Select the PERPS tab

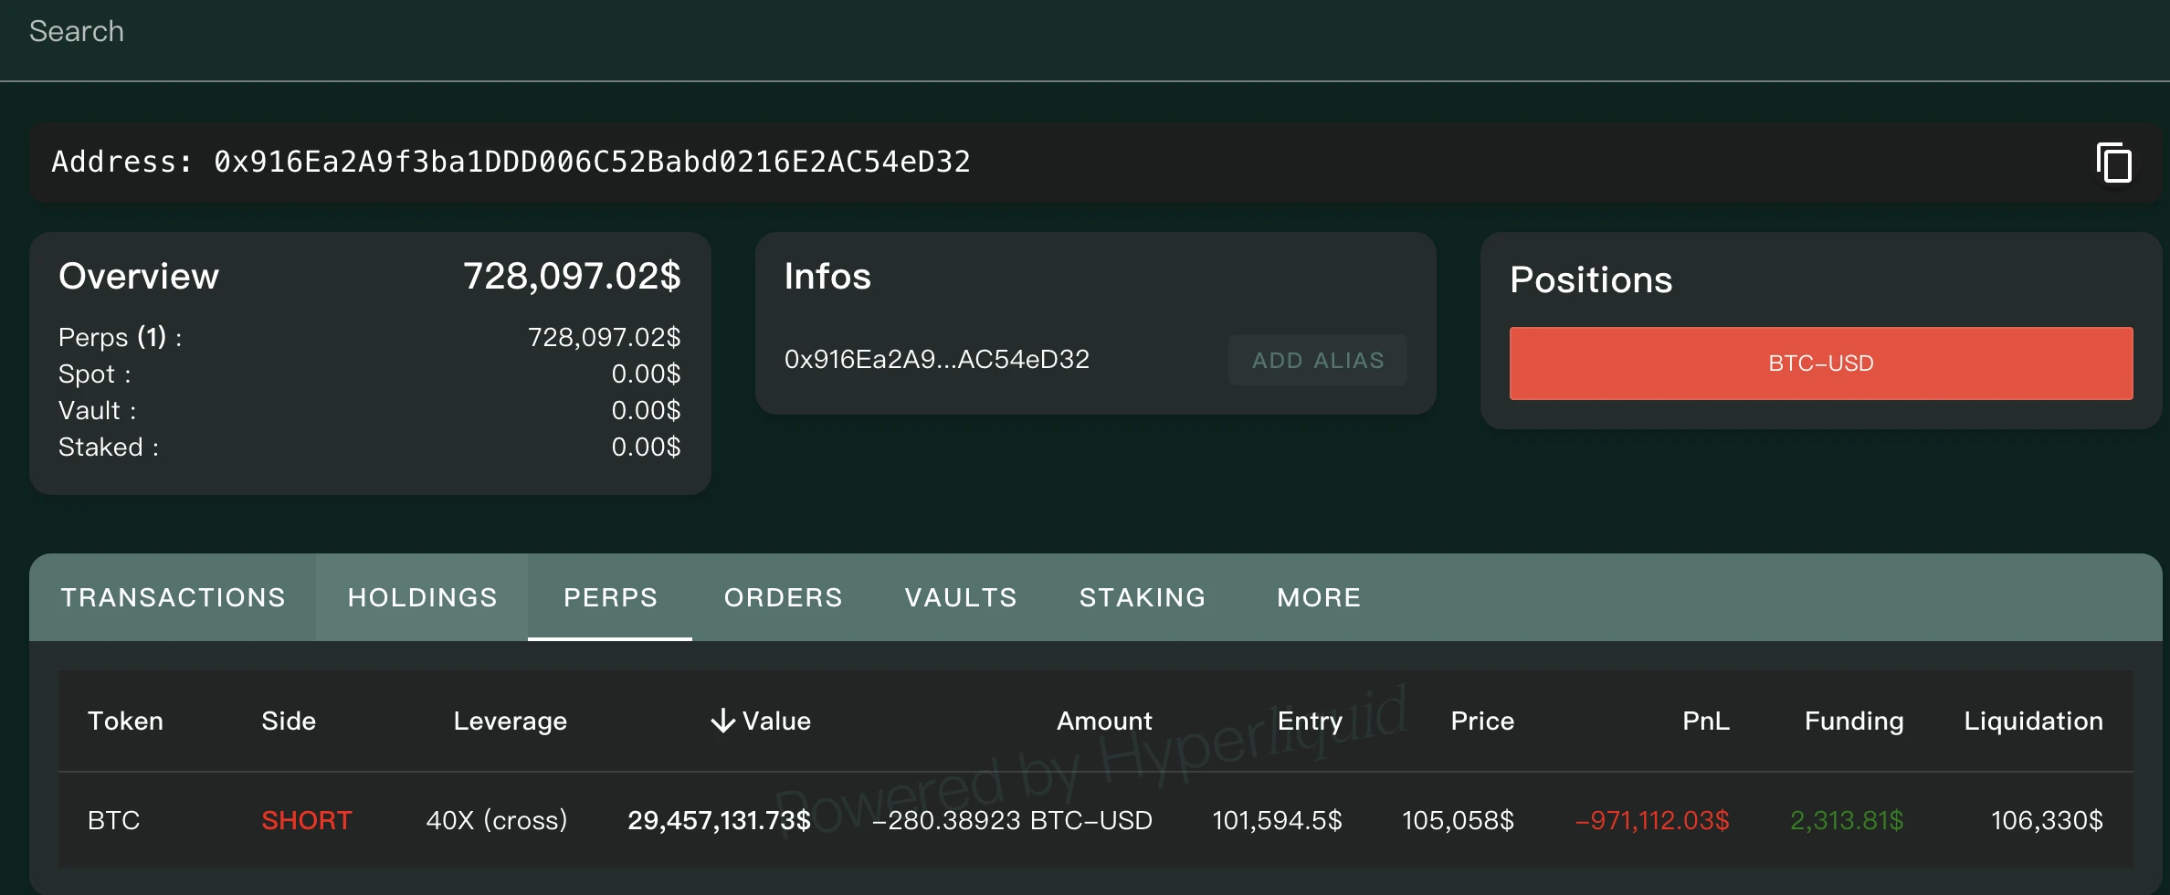tap(610, 597)
